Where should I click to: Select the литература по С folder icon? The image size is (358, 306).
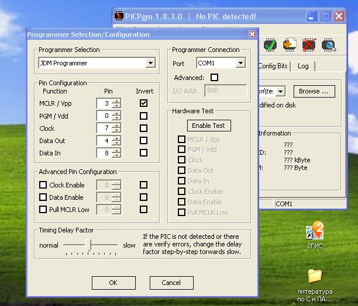315,276
